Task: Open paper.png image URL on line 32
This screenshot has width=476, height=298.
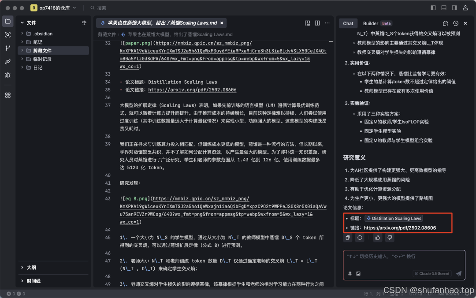Action: pyautogui.click(x=223, y=55)
